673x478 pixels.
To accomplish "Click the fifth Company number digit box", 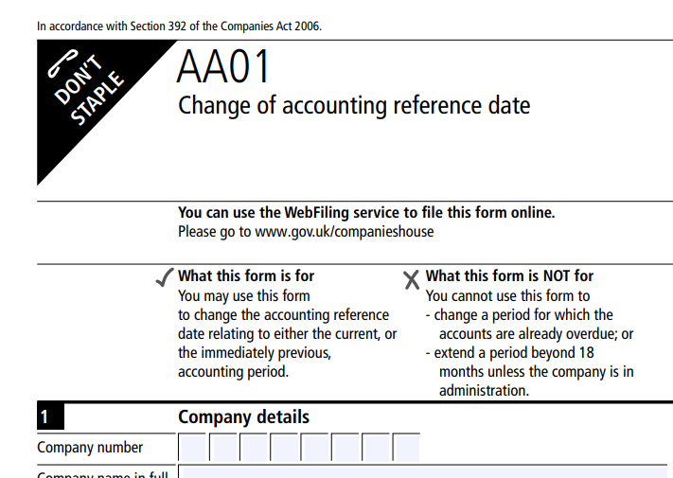I will point(314,448).
